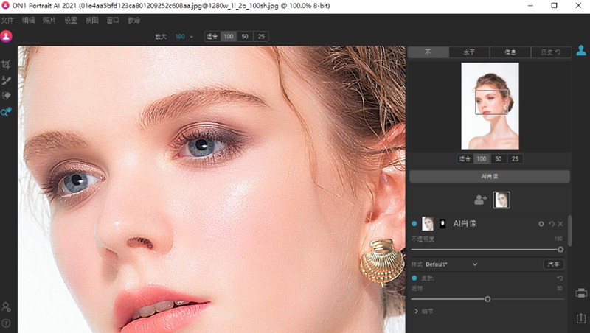Select the Crop tool in left toolbar
This screenshot has width=590, height=333.
tap(6, 65)
